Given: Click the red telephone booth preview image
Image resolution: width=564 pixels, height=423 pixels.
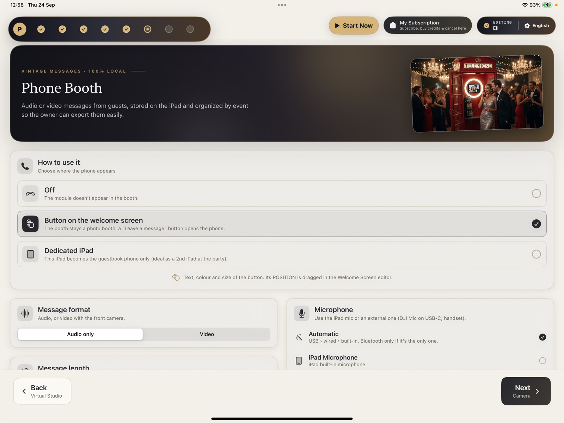Looking at the screenshot, I should click(477, 93).
